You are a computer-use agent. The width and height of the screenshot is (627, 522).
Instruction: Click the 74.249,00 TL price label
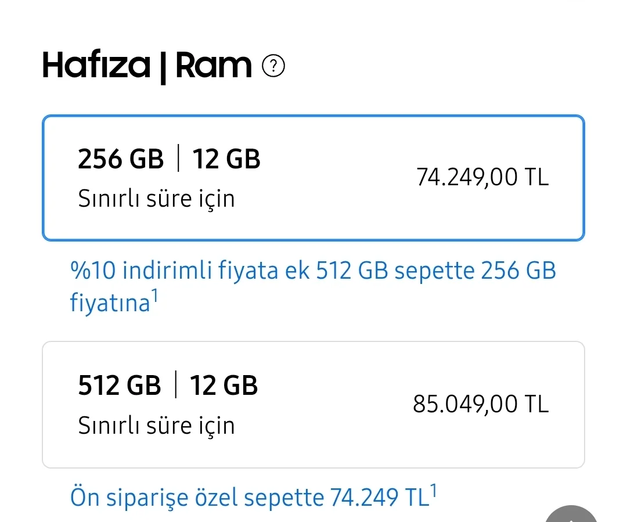coord(482,177)
